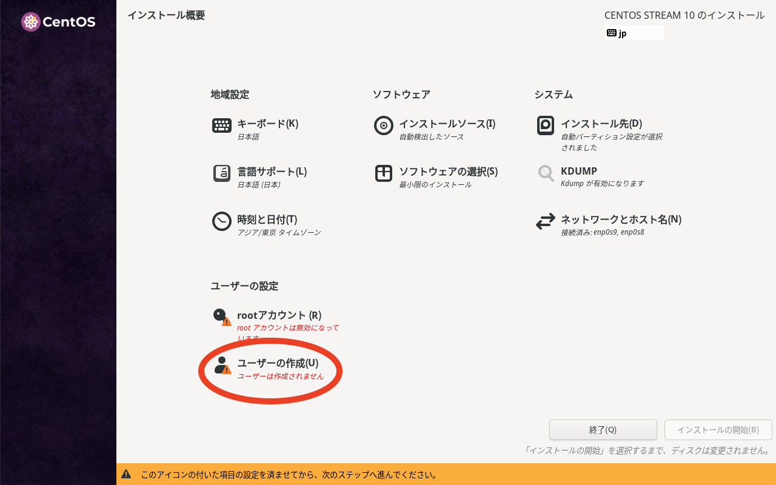Click the key icon for rootアカウント
The image size is (776, 485).
[222, 317]
